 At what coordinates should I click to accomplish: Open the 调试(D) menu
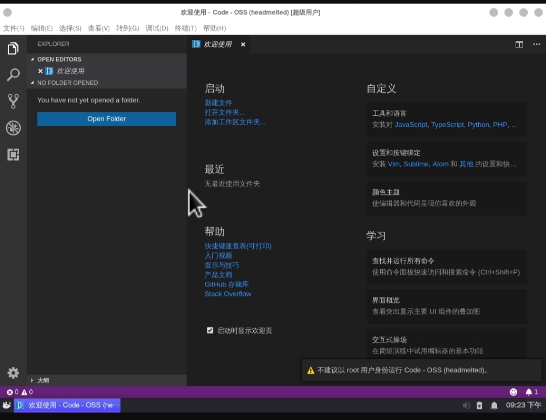click(157, 28)
